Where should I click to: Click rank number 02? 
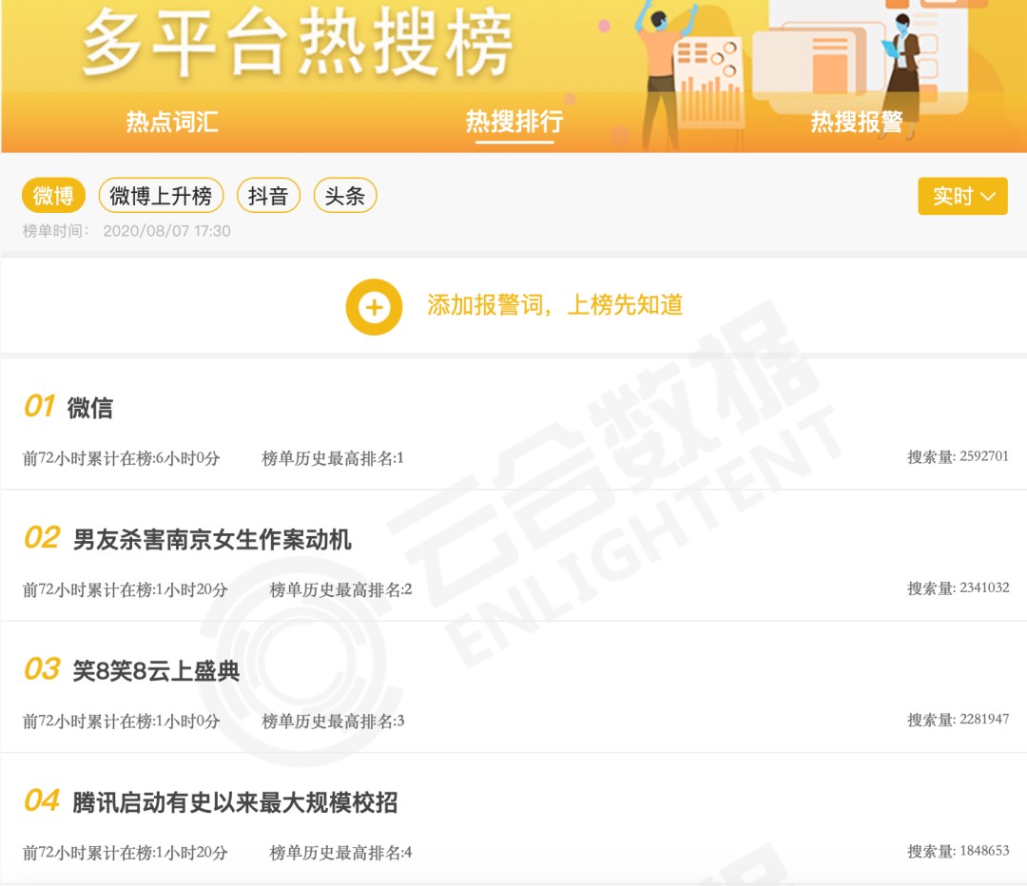[x=42, y=538]
